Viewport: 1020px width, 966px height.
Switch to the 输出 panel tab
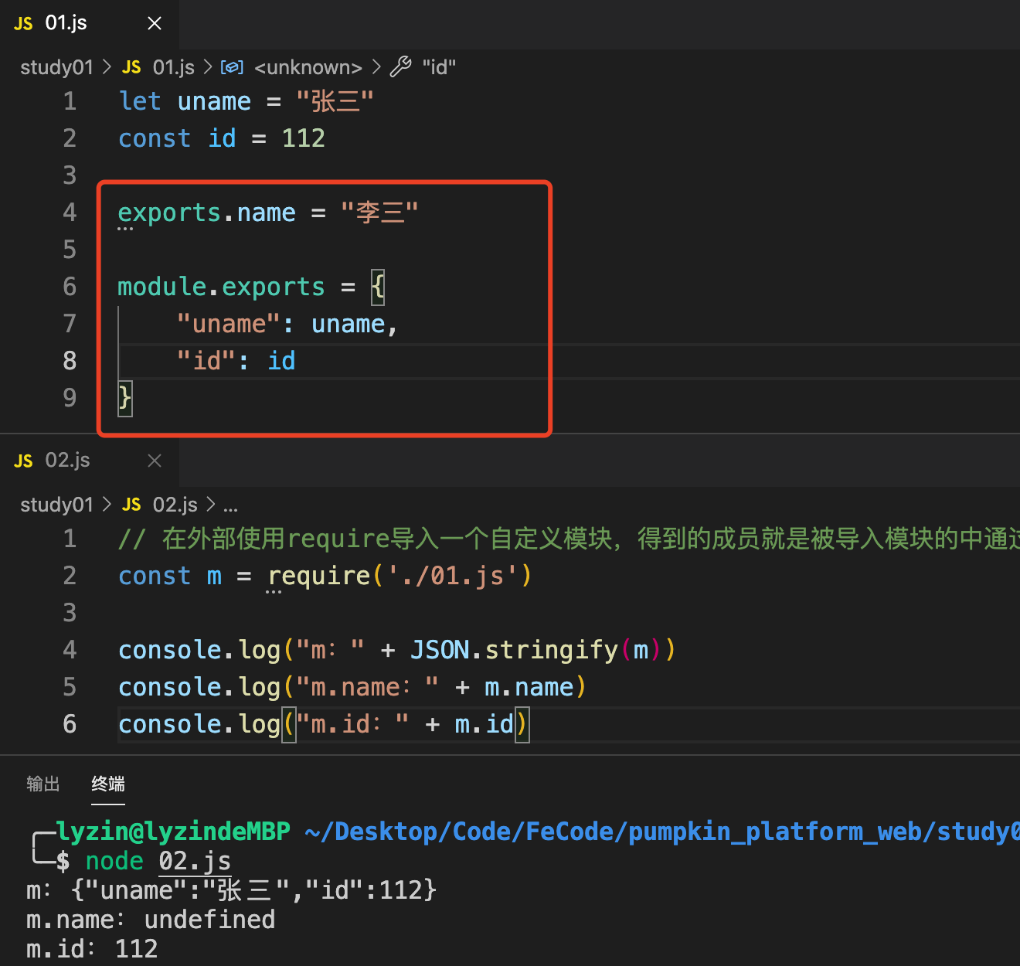click(42, 784)
